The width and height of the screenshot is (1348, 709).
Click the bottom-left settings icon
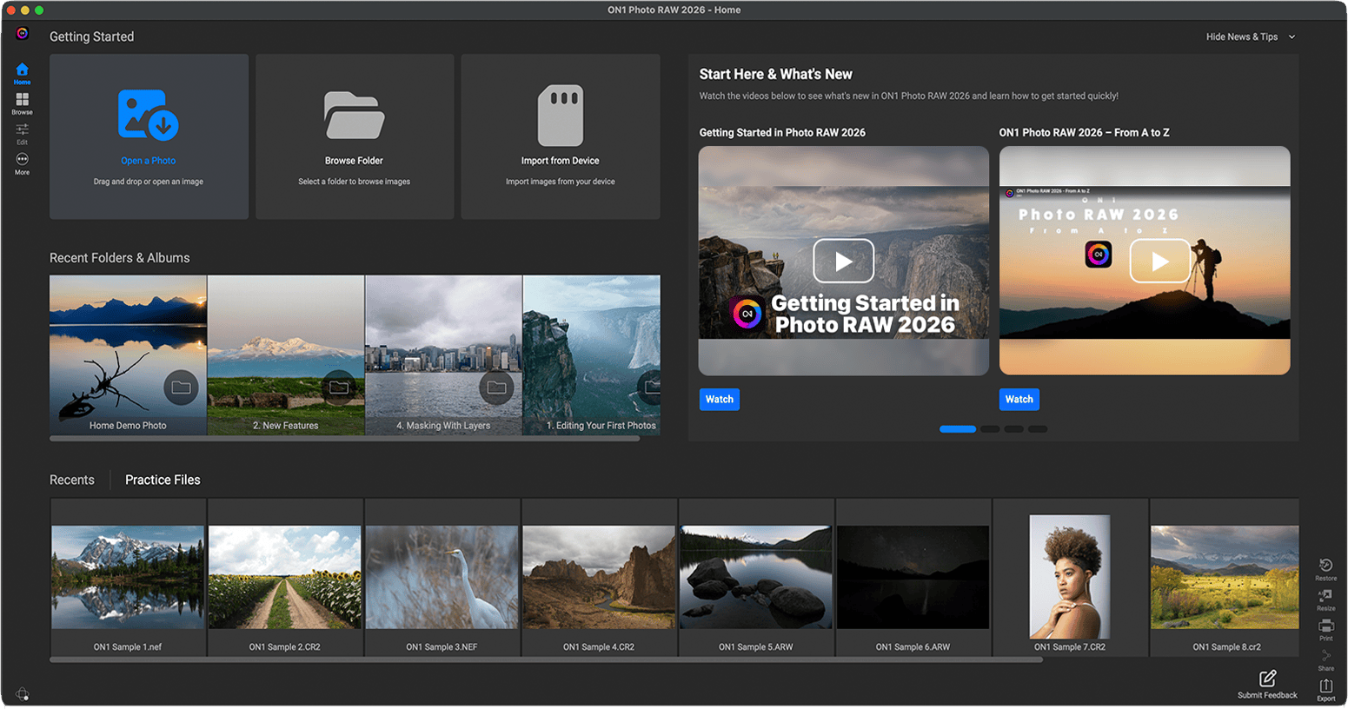pyautogui.click(x=23, y=694)
